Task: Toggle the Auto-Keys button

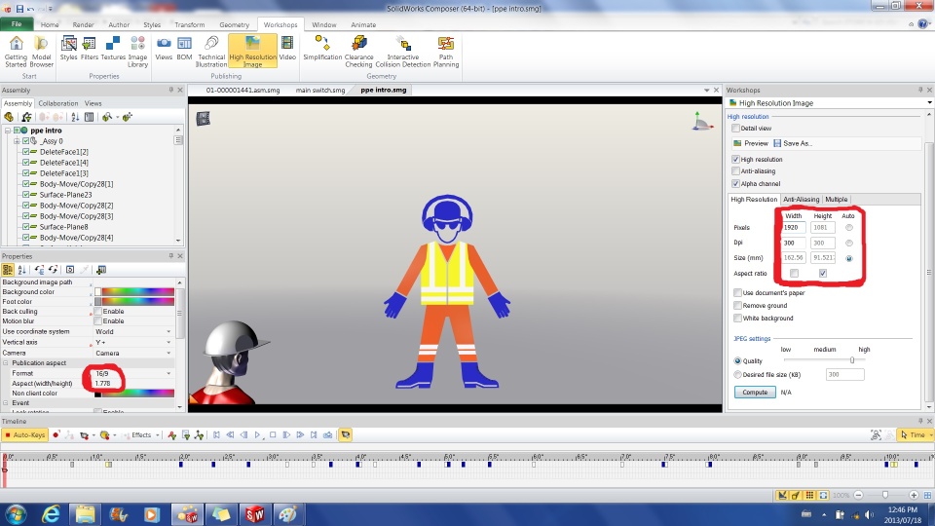Action: tap(24, 435)
